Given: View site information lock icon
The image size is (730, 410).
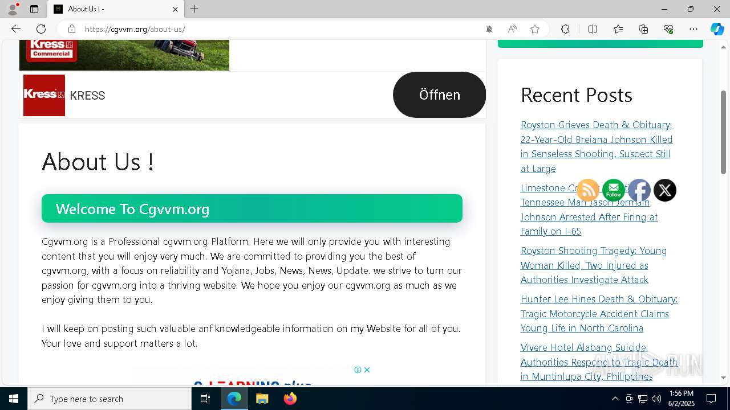Looking at the screenshot, I should [71, 29].
